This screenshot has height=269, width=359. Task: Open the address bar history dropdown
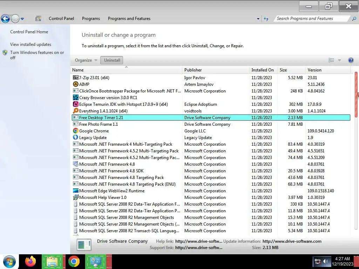(x=258, y=19)
